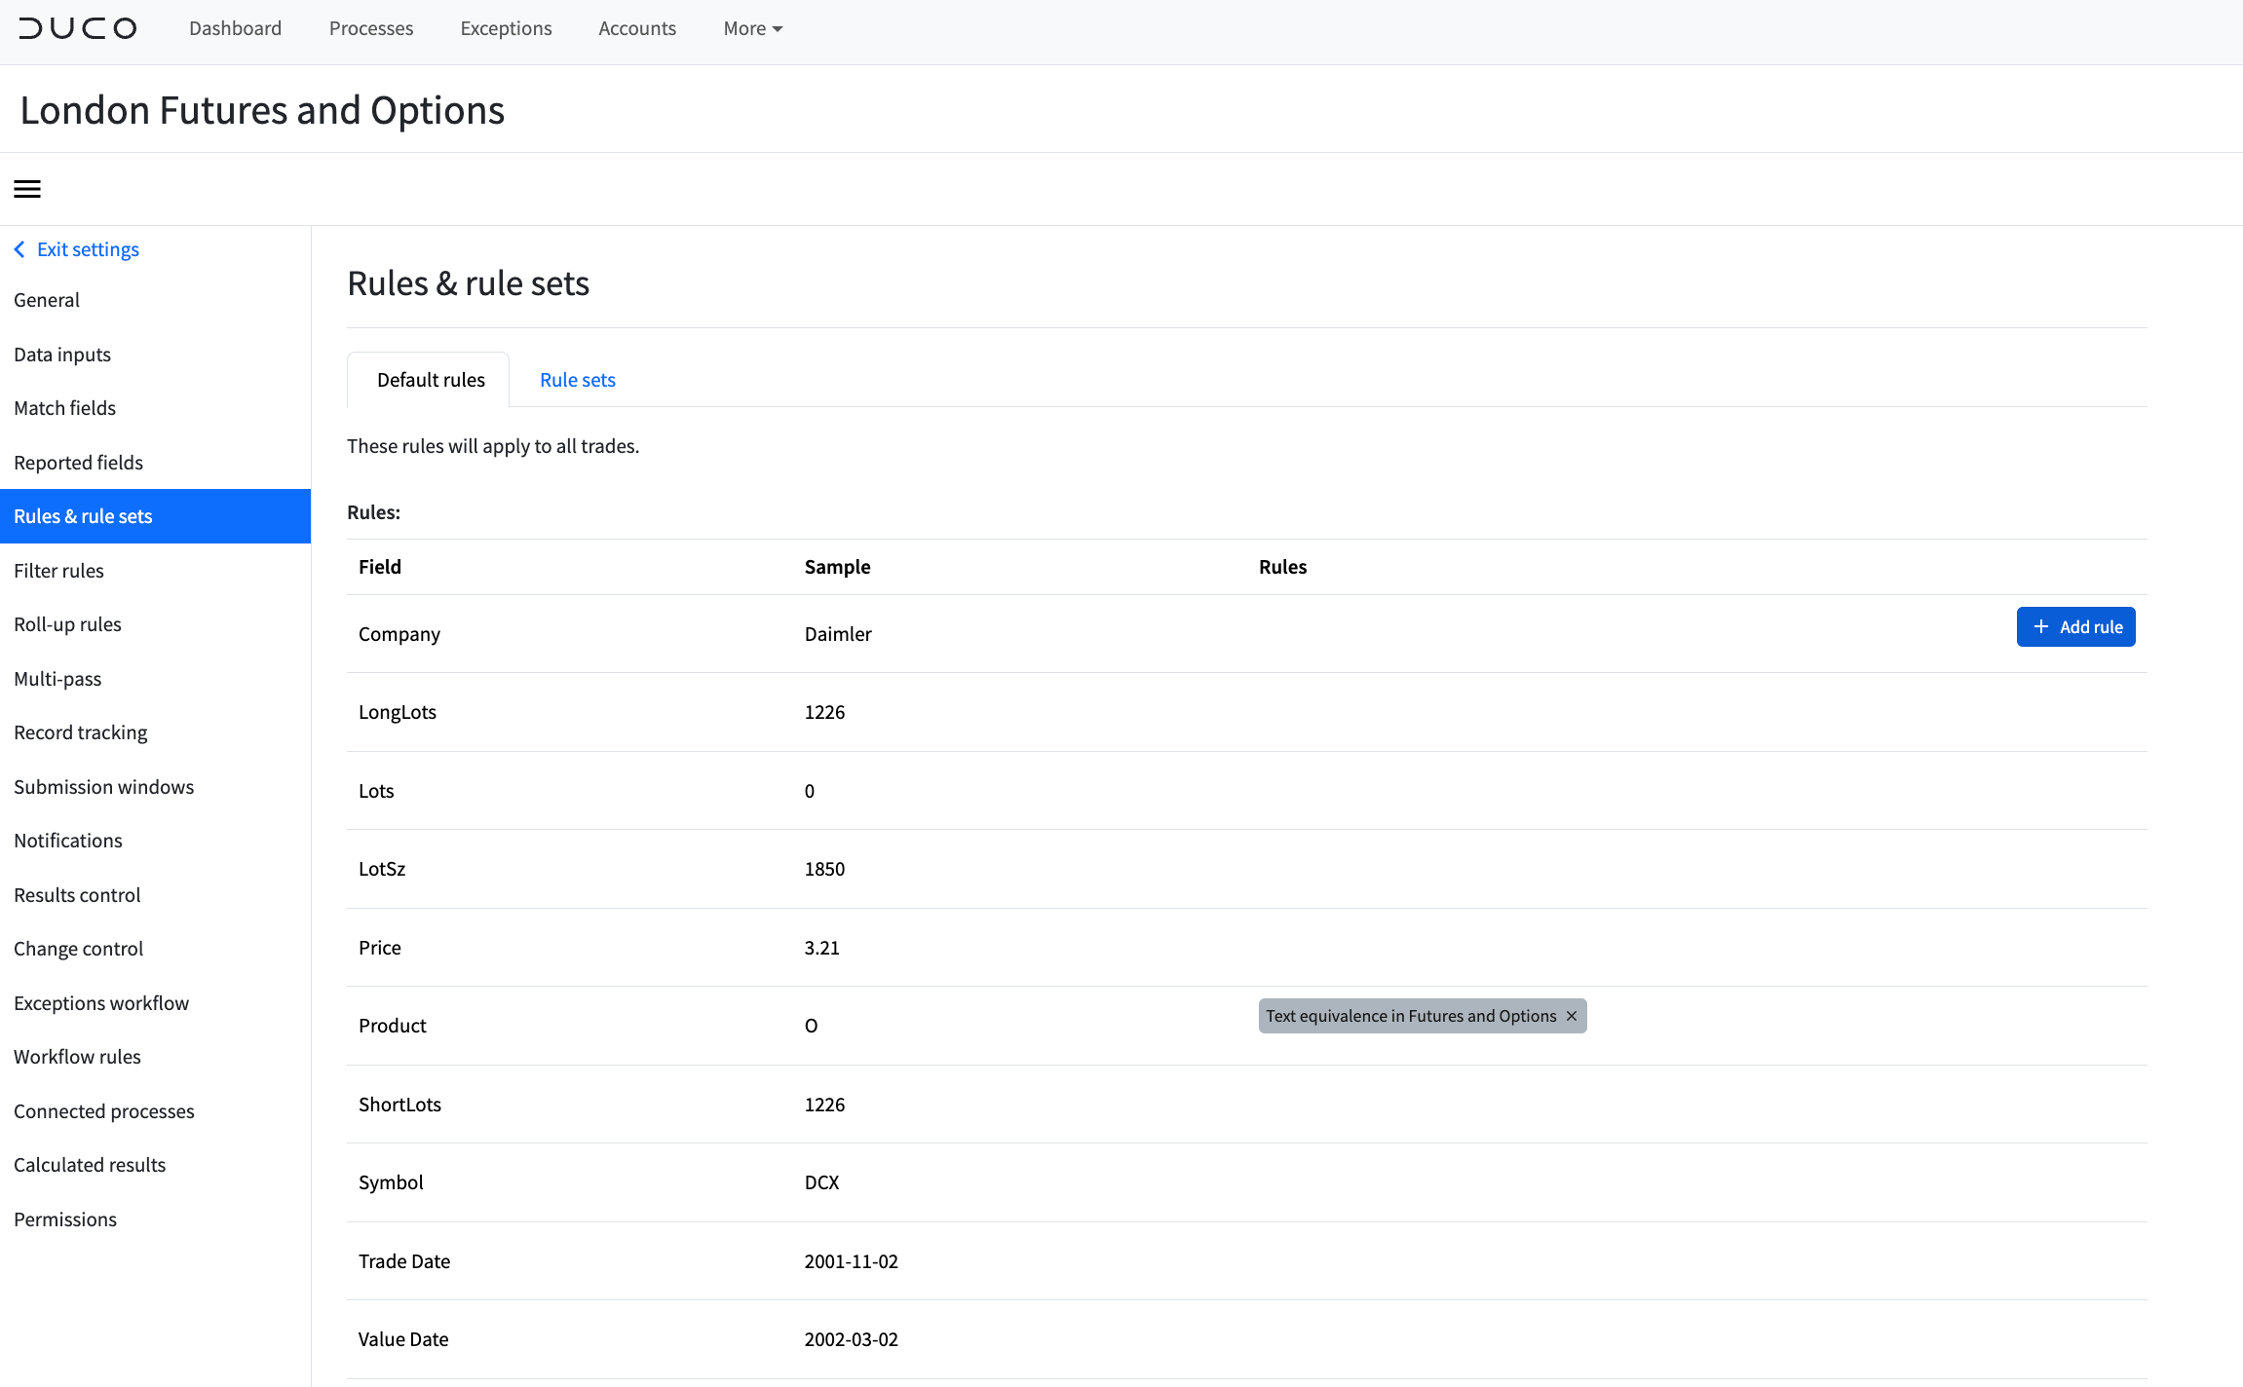This screenshot has height=1387, width=2243.
Task: Open Notifications settings
Action: 67,840
